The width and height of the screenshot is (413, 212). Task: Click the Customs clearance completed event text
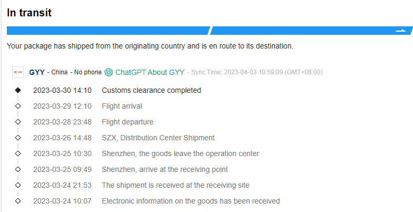(151, 90)
